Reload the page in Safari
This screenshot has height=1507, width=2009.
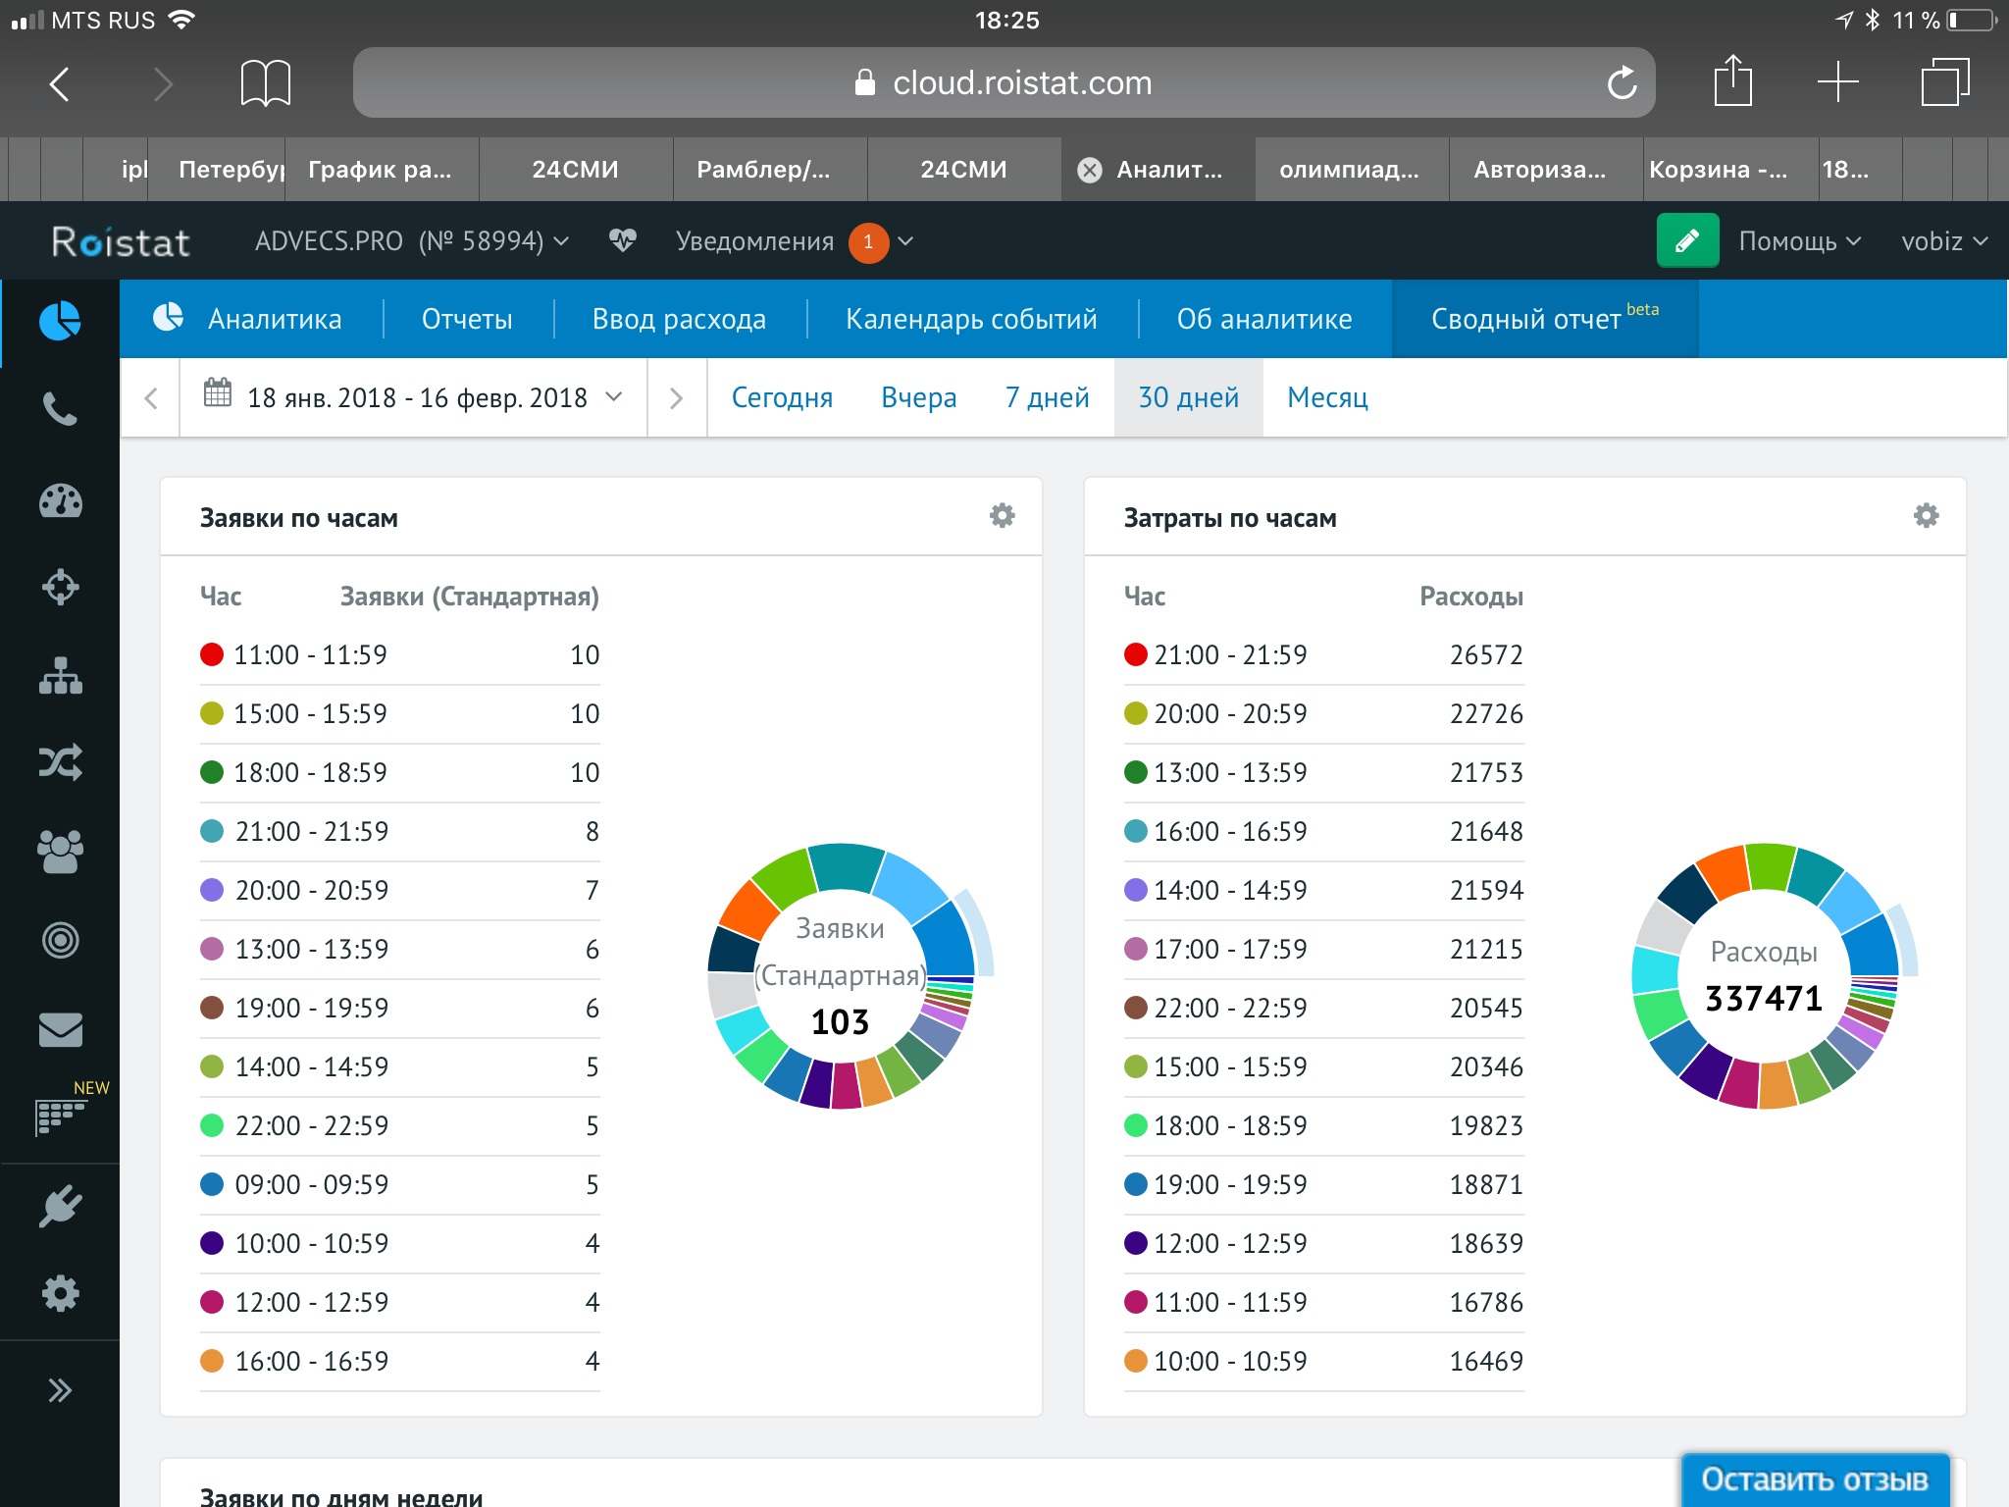(1622, 83)
